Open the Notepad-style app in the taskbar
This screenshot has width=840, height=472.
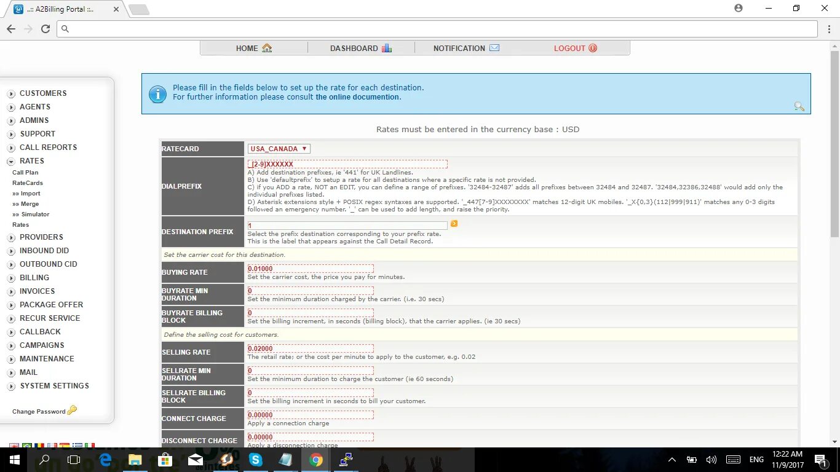[x=286, y=459]
